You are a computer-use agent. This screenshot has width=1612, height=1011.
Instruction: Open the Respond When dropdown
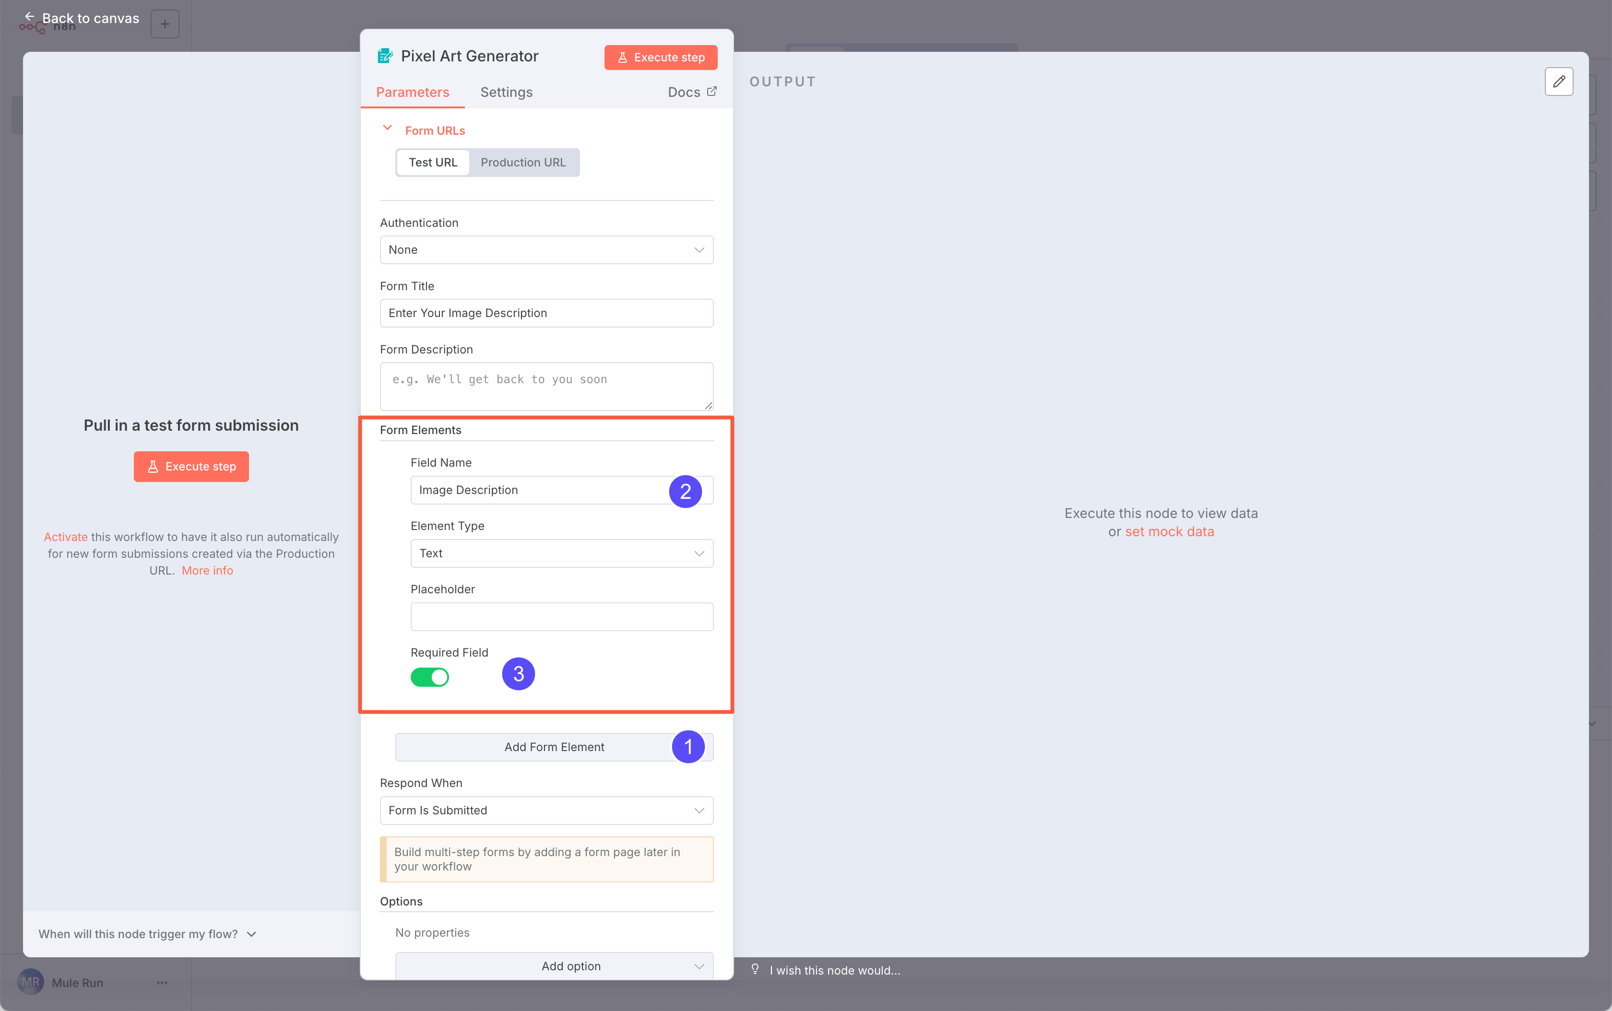pos(546,810)
